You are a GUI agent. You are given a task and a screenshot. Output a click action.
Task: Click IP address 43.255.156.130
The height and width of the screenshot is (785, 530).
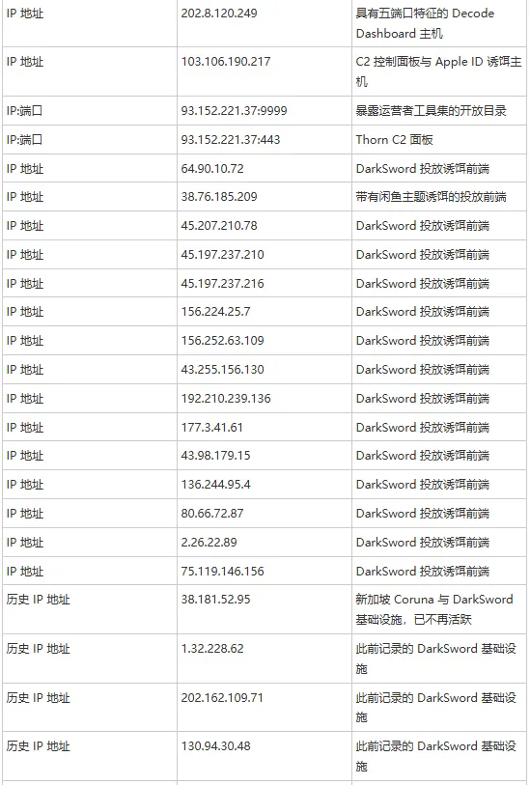click(223, 370)
